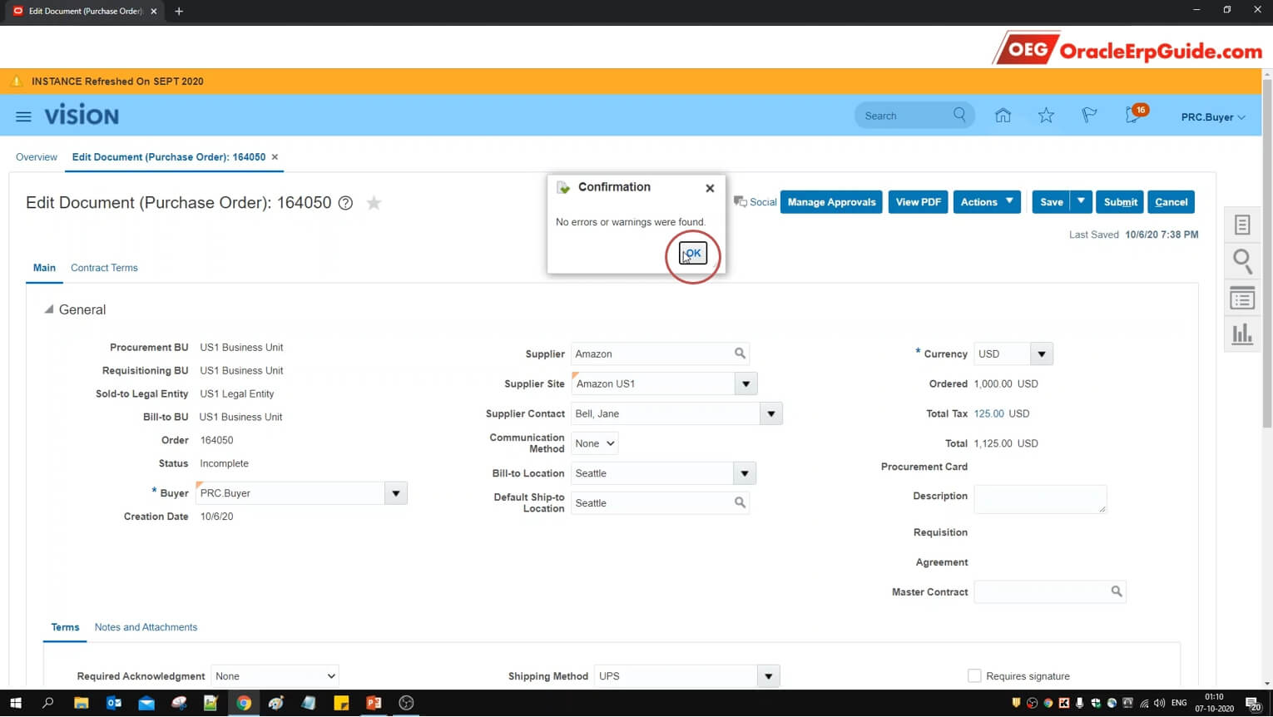Open the document panel icon in sidebar
Viewport: 1273px width, 717px height.
pos(1242,225)
